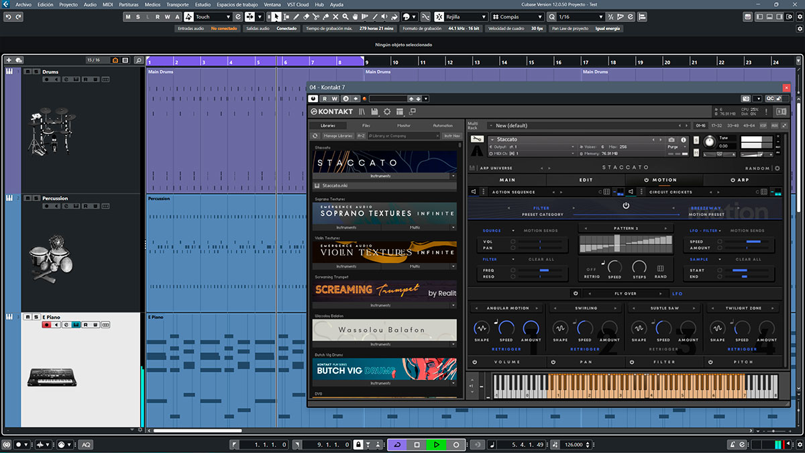805x453 pixels.
Task: Toggle record enable on E Piano track
Action: [x=46, y=325]
